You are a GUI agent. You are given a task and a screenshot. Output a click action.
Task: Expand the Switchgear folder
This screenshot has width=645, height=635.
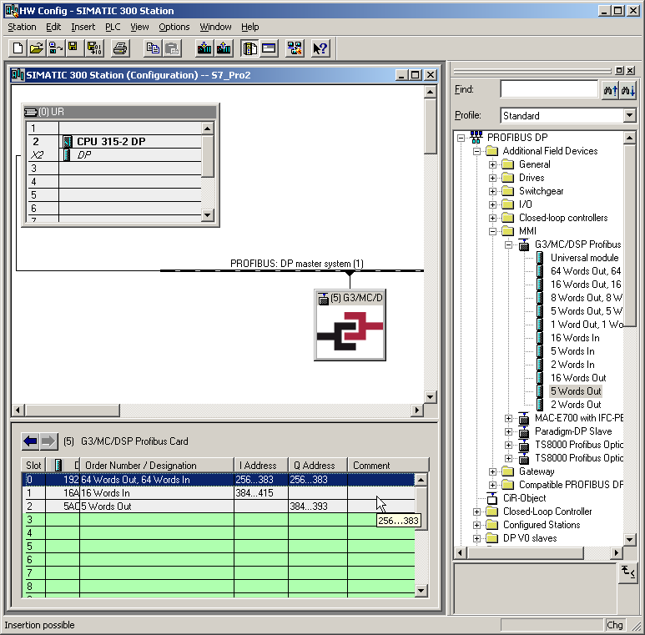[492, 191]
